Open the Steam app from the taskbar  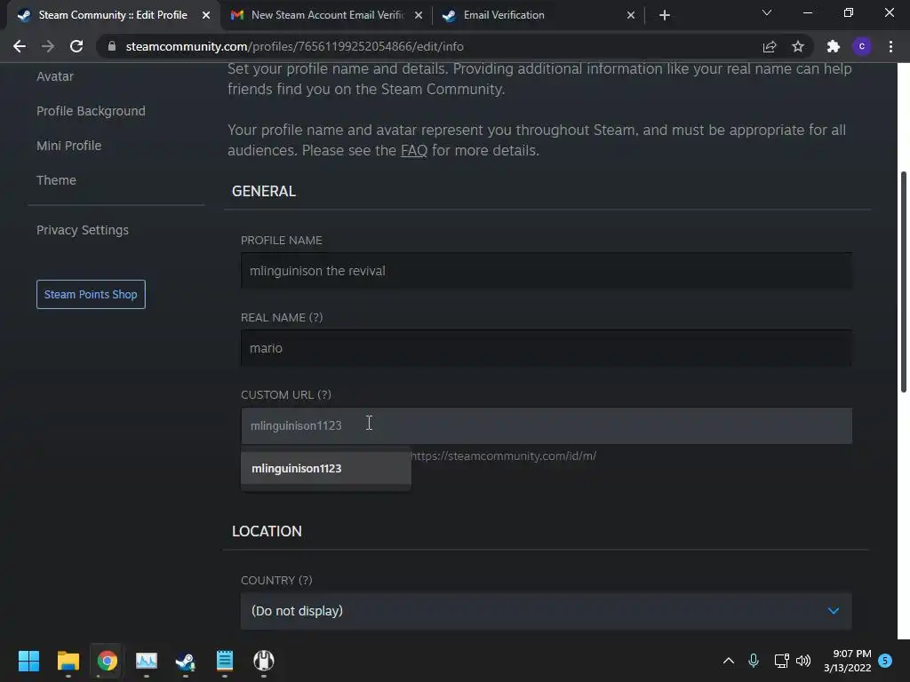(185, 661)
